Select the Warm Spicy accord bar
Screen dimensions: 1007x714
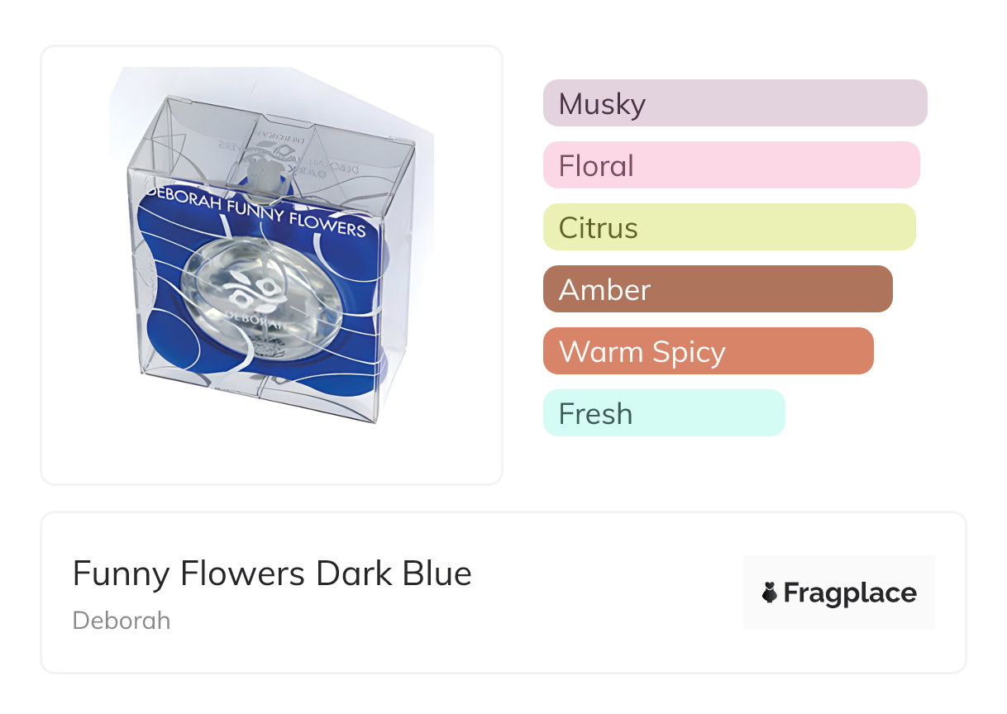click(708, 351)
